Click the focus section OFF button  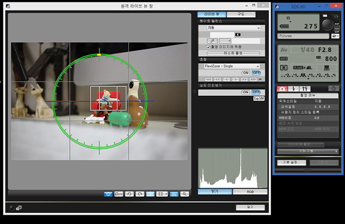(x=256, y=73)
